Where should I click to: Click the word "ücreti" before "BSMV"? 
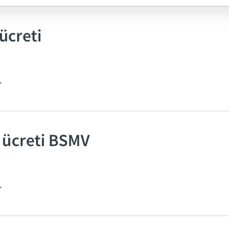pos(23,140)
